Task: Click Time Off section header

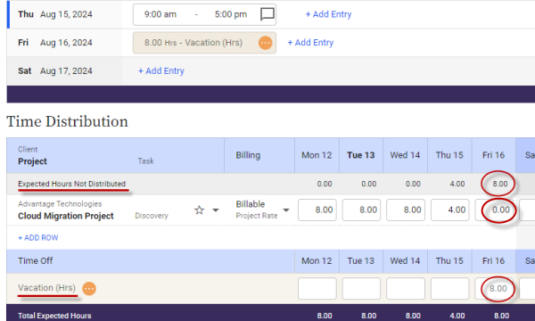Action: tap(36, 261)
